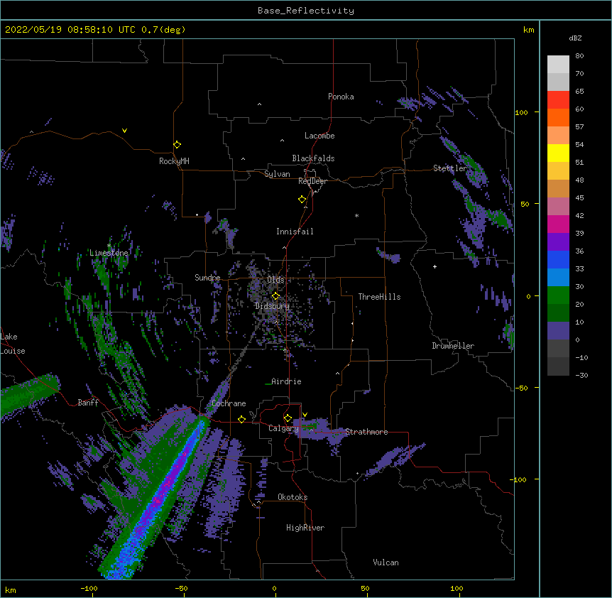The width and height of the screenshot is (612, 598).
Task: Click the Cochrane label
Action: (x=229, y=403)
